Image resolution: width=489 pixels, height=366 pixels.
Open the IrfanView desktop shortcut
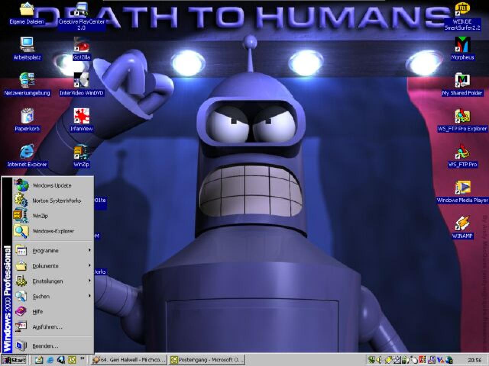[81, 120]
